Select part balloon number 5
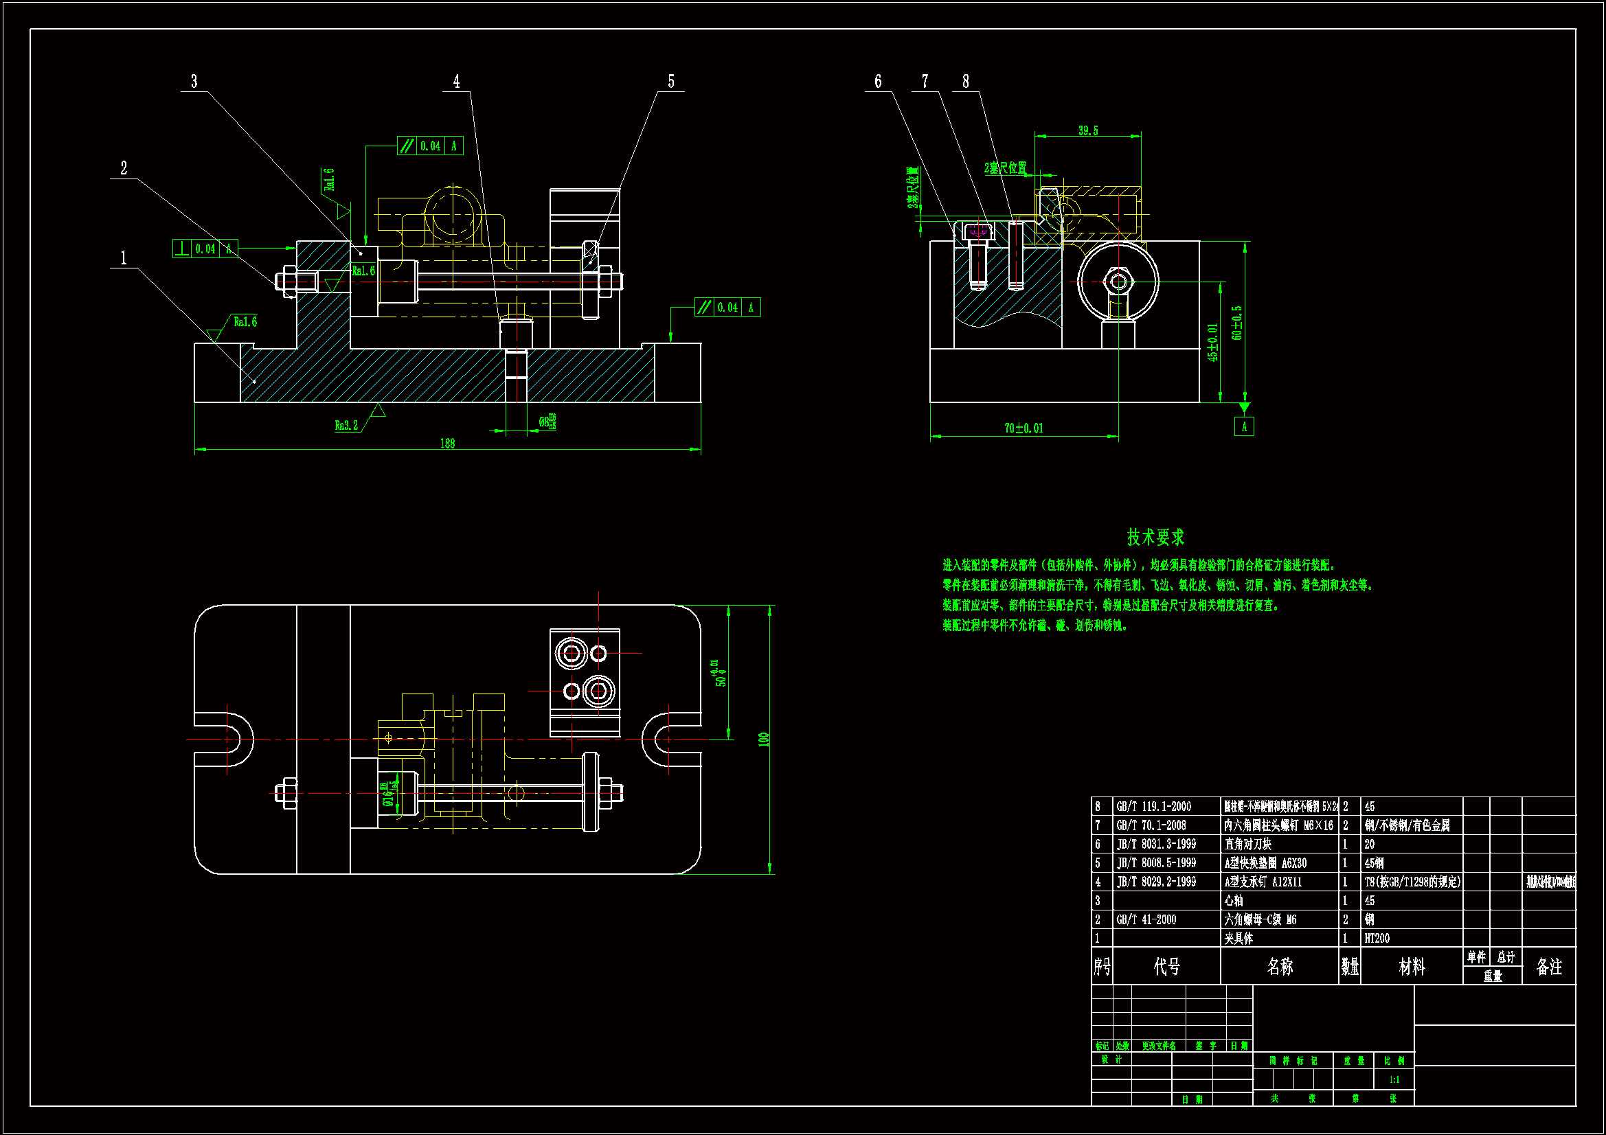 click(x=670, y=82)
